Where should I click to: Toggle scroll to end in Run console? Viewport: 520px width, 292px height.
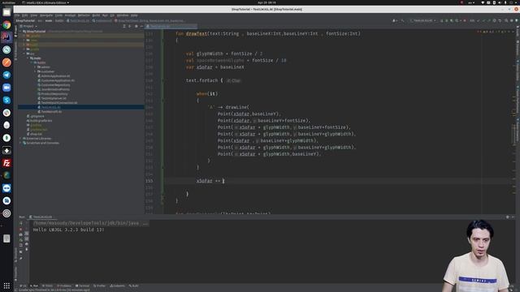(27, 238)
